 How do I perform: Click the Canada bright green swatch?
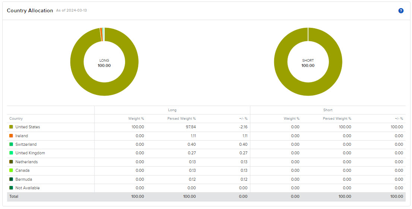tap(11, 170)
